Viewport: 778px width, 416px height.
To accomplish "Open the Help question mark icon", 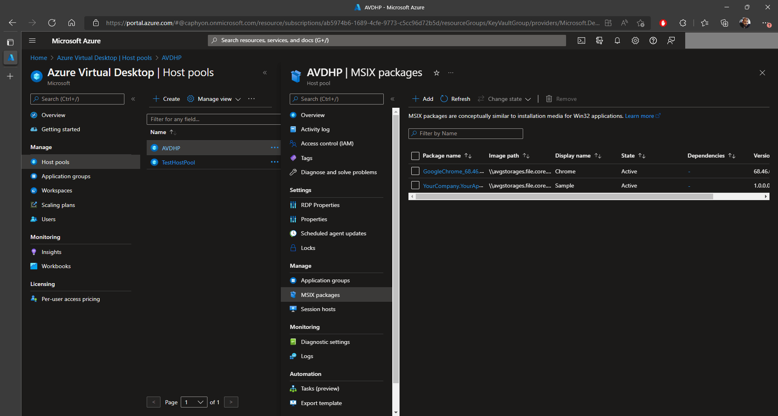I will coord(653,41).
